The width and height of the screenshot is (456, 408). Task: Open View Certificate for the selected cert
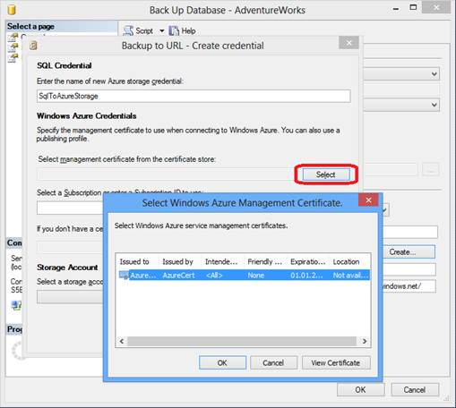point(336,362)
